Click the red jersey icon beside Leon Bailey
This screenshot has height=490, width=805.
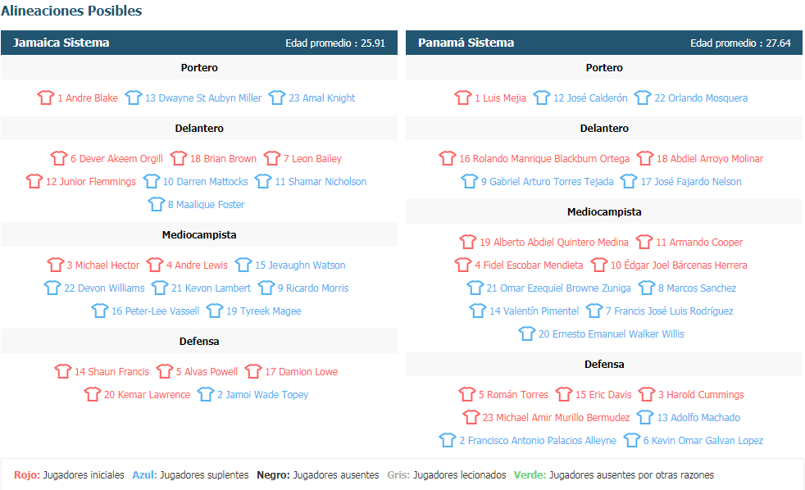click(x=271, y=158)
